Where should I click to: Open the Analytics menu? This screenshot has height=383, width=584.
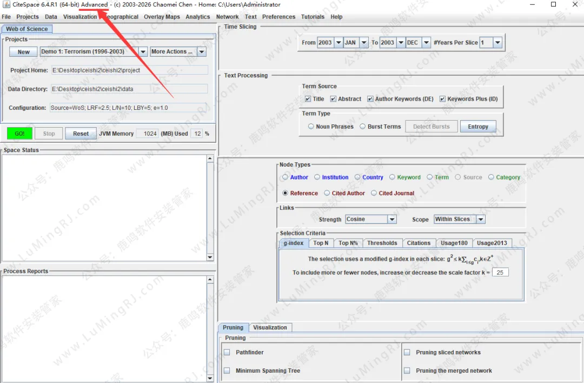tap(197, 17)
